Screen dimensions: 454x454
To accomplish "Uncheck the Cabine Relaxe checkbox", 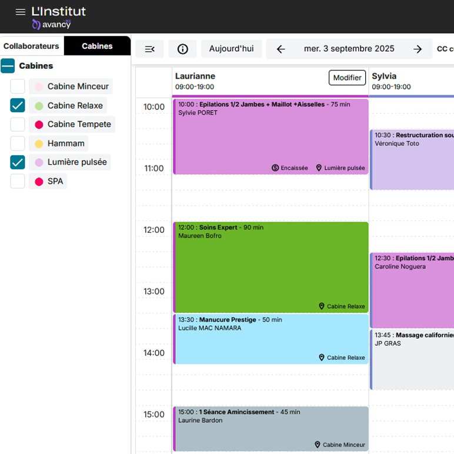I will 18,105.
